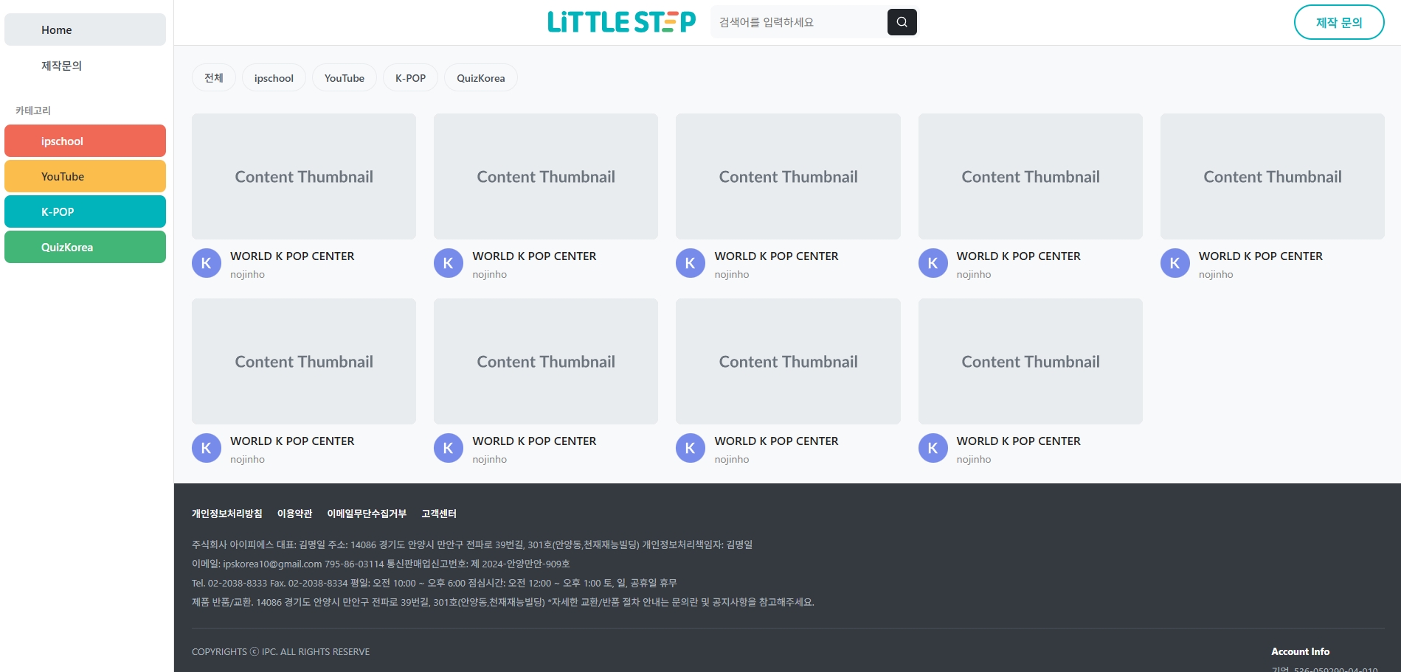1401x672 pixels.
Task: Click the search magnifier icon button
Action: (x=902, y=22)
